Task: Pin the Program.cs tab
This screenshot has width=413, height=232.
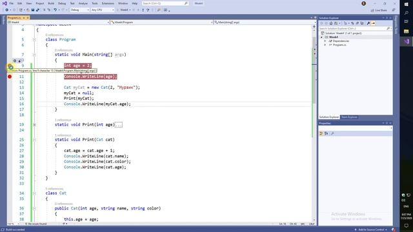Action: tap(24, 17)
